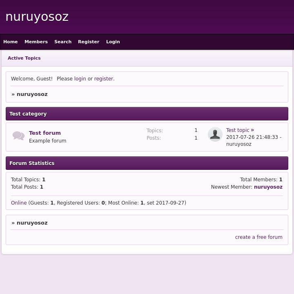Click the Online link in Forum Statistics

[x=19, y=203]
